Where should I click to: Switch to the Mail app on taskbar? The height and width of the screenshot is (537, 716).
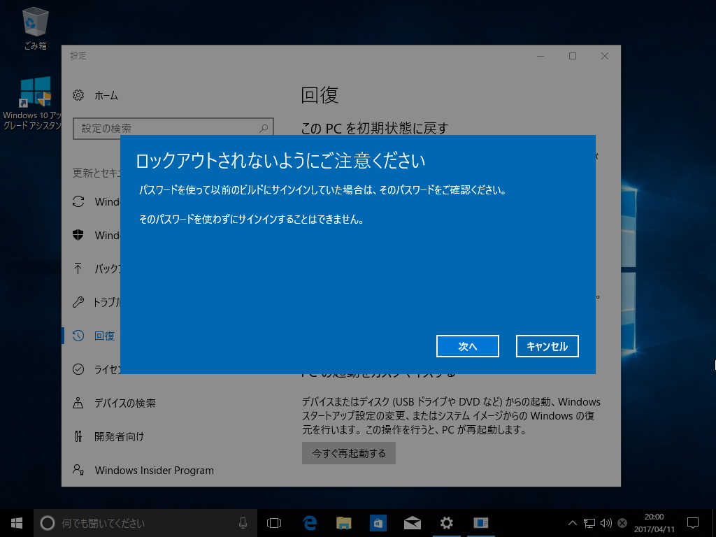pyautogui.click(x=412, y=522)
